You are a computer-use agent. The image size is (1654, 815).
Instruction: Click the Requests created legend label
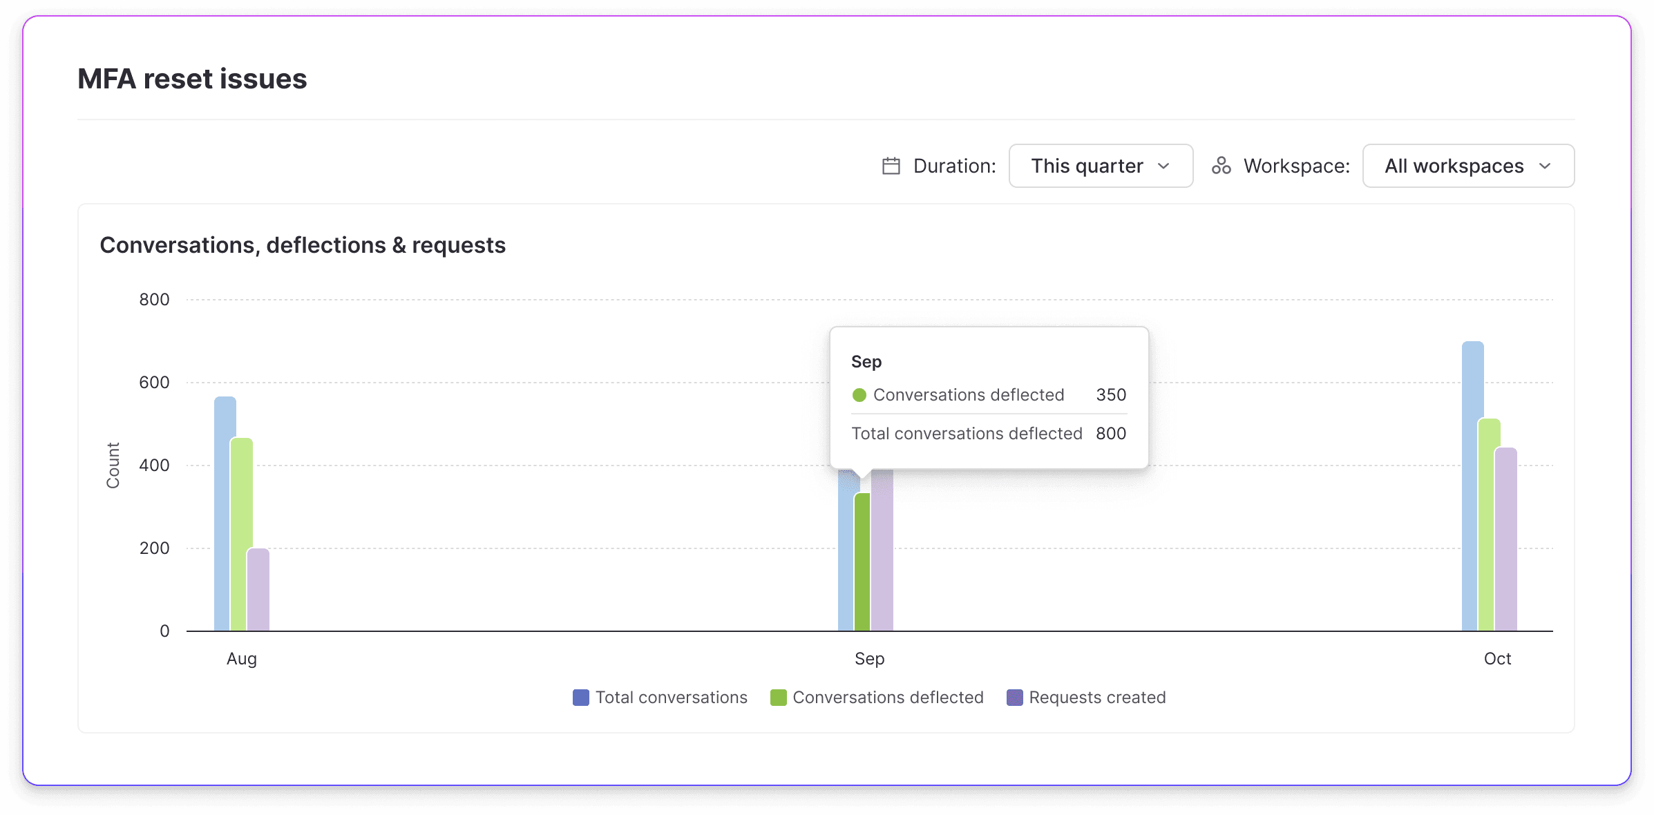1097,698
